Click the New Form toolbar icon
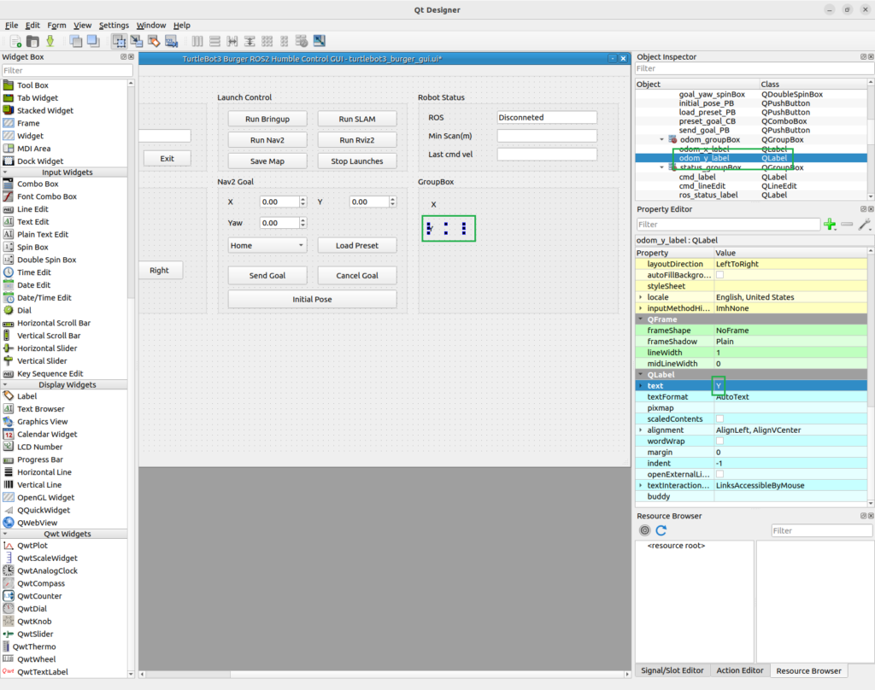Viewport: 875px width, 690px height. [x=15, y=41]
